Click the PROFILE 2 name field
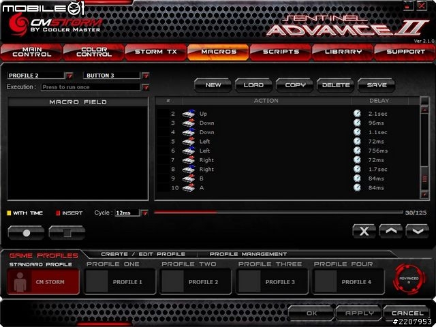 tap(36, 76)
